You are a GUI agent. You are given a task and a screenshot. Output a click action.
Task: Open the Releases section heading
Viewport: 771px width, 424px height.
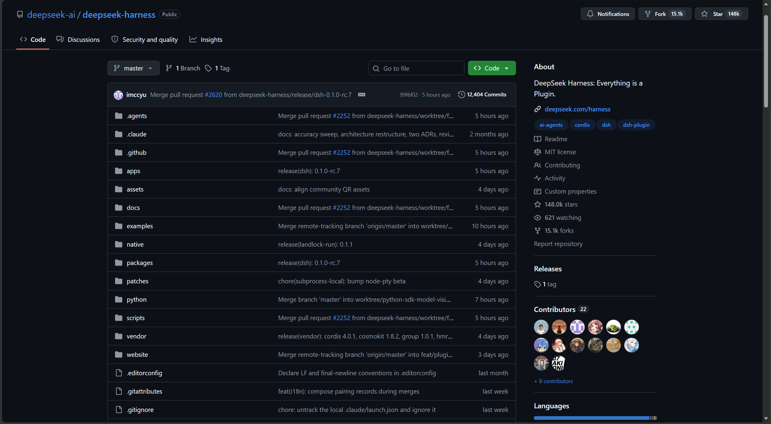tap(548, 269)
